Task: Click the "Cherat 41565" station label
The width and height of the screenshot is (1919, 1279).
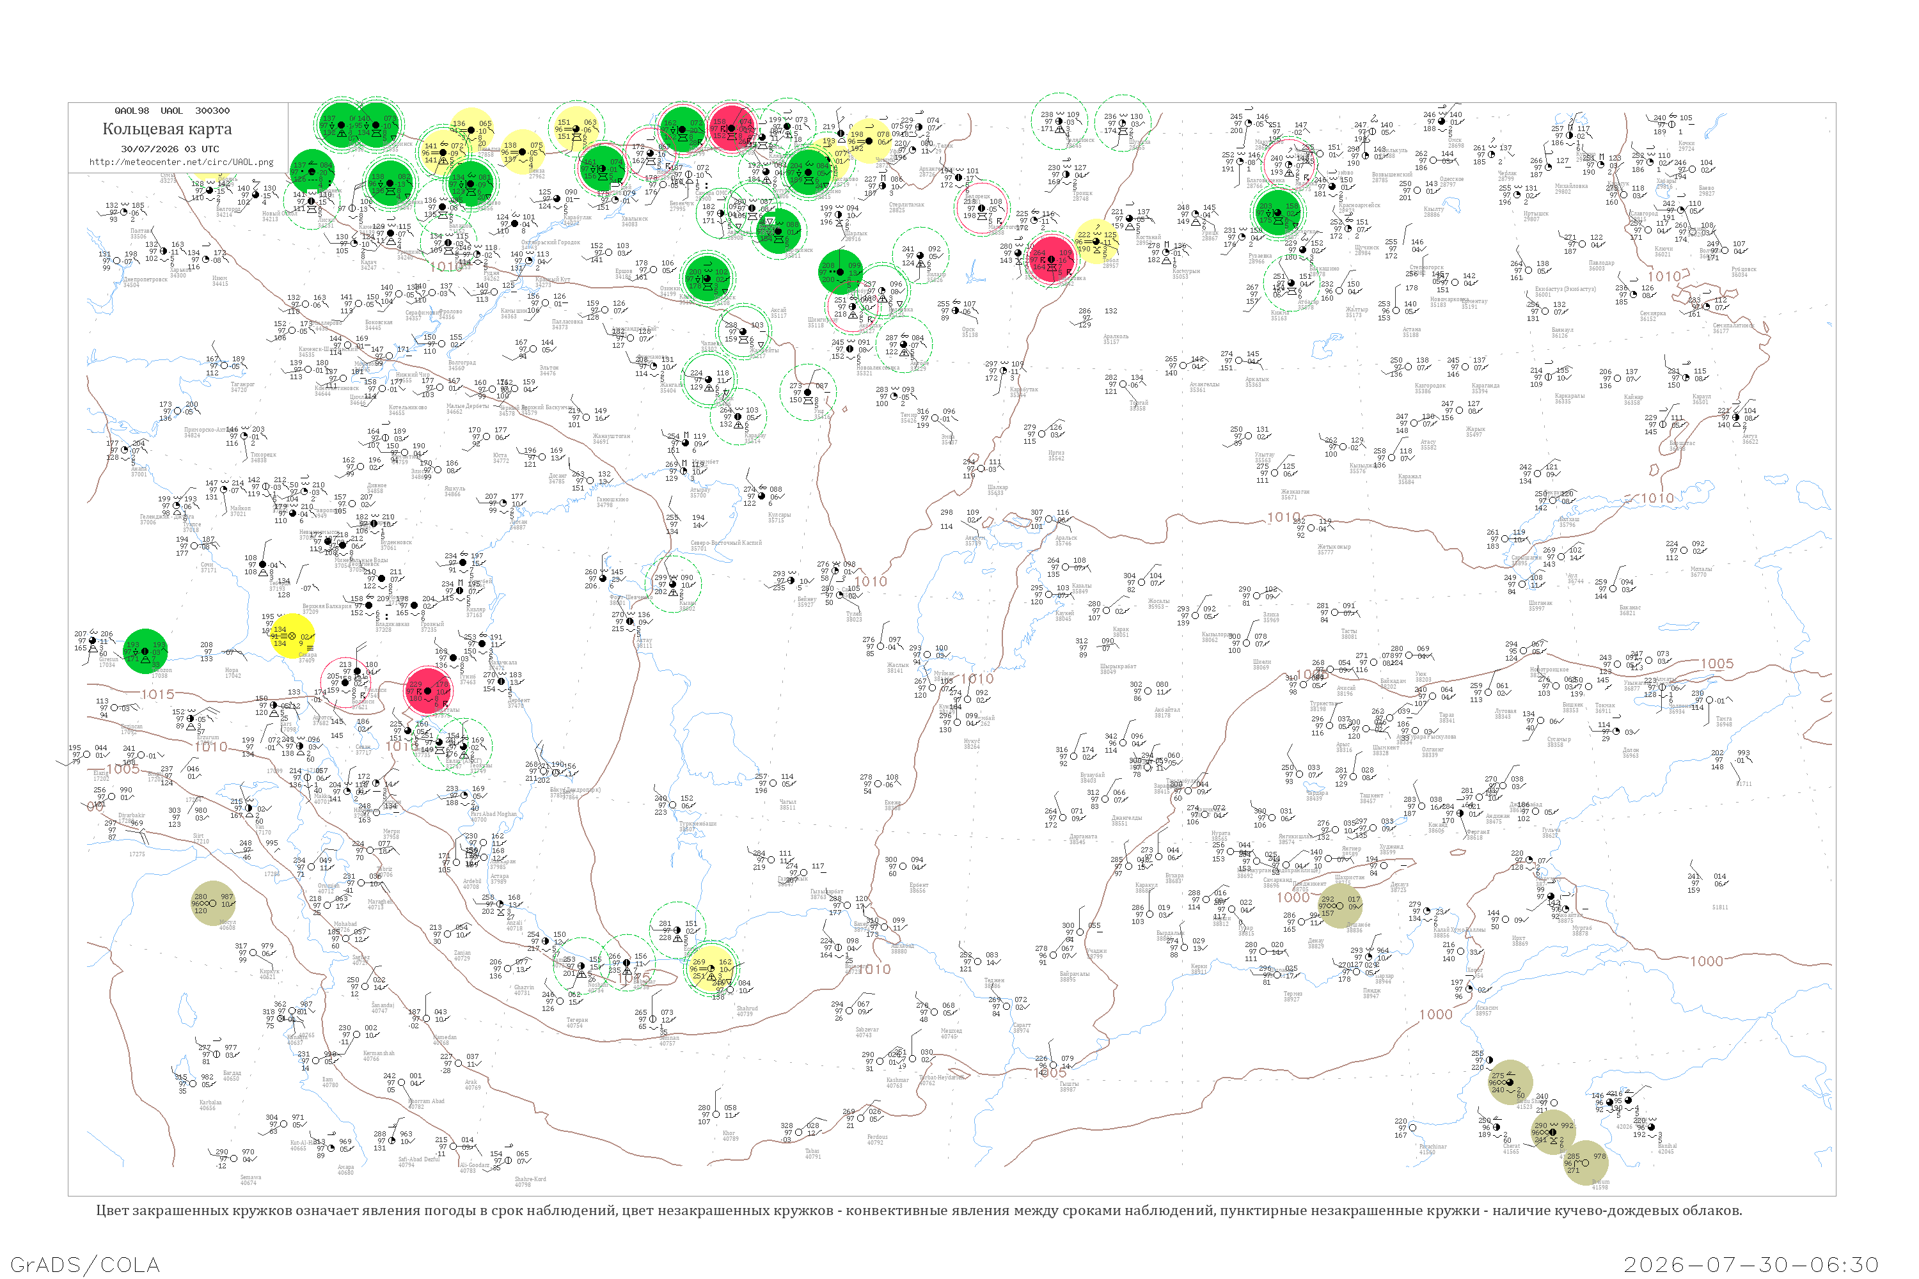Action: click(1511, 1149)
